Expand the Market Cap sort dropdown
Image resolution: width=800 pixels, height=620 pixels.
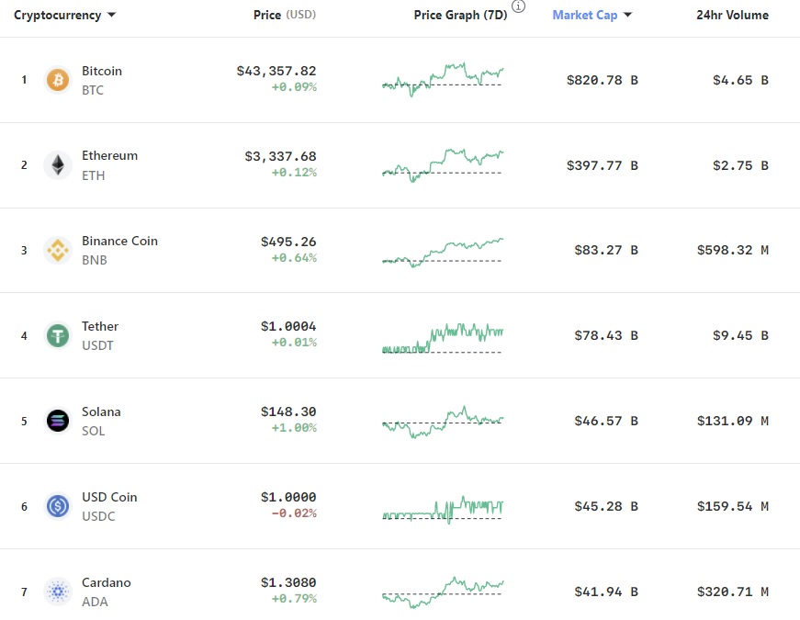pyautogui.click(x=627, y=16)
